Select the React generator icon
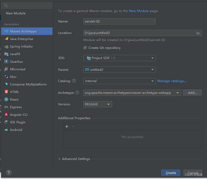This screenshot has height=179, width=207. [x=6, y=99]
